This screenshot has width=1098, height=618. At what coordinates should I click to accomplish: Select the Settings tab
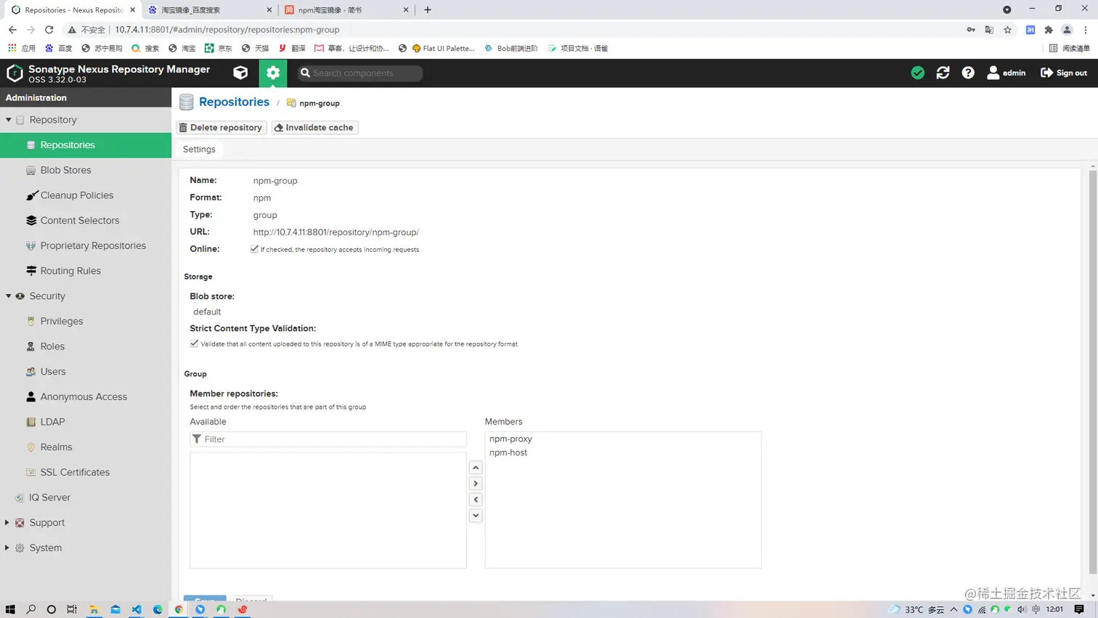(x=199, y=149)
